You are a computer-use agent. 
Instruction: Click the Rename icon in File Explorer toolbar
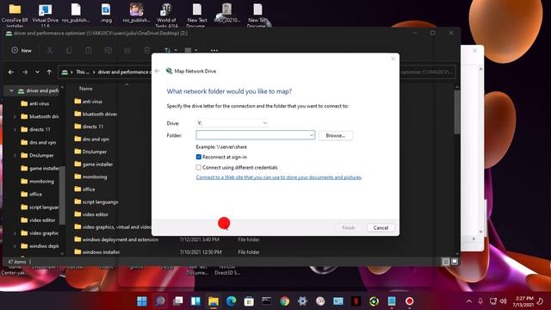(108, 51)
